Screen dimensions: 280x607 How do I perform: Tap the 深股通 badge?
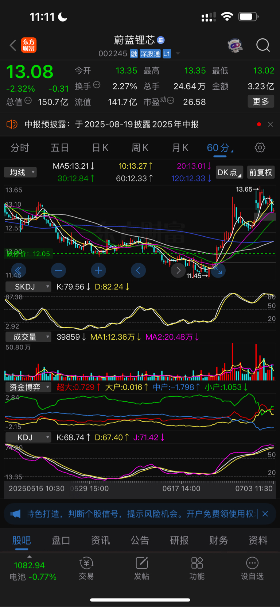pyautogui.click(x=150, y=54)
